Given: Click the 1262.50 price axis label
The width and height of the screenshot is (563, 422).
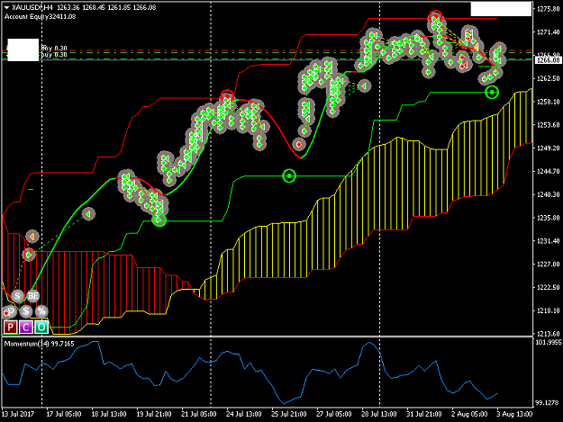Looking at the screenshot, I should (548, 78).
